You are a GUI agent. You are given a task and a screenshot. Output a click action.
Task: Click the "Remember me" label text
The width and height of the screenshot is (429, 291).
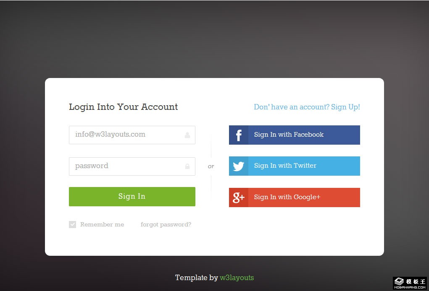(x=102, y=224)
